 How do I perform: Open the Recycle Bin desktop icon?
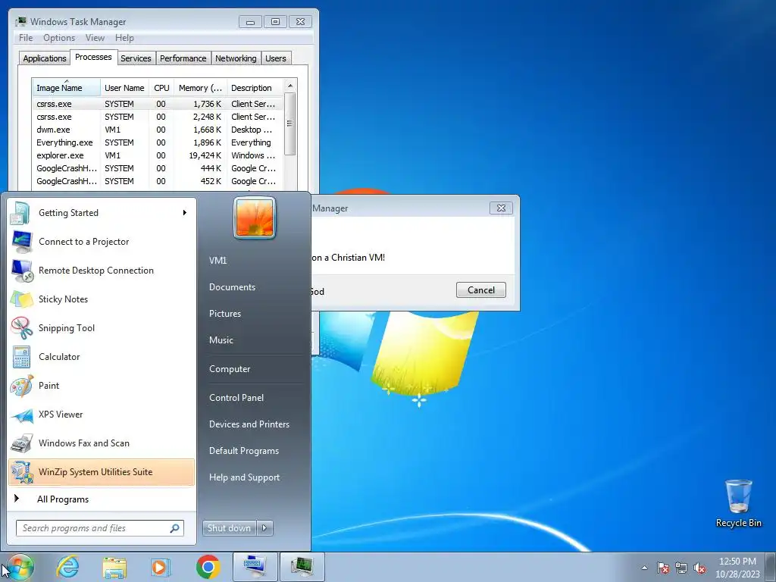[x=738, y=504]
